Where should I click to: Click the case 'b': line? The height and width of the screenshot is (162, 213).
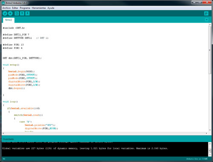pyautogui.click(x=26, y=122)
